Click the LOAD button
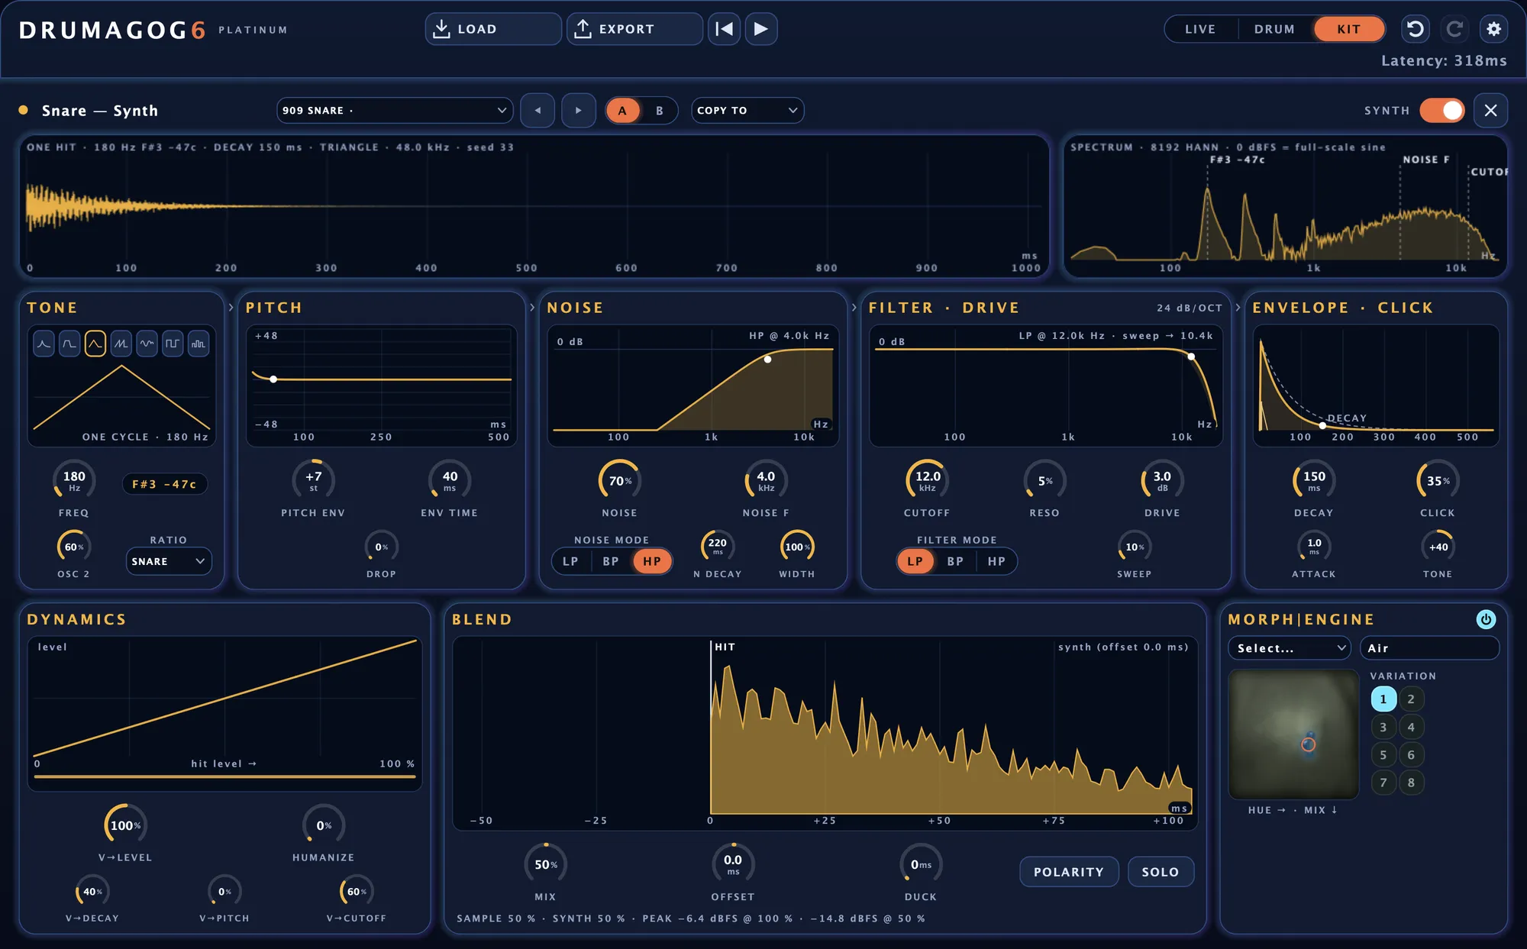 point(493,29)
